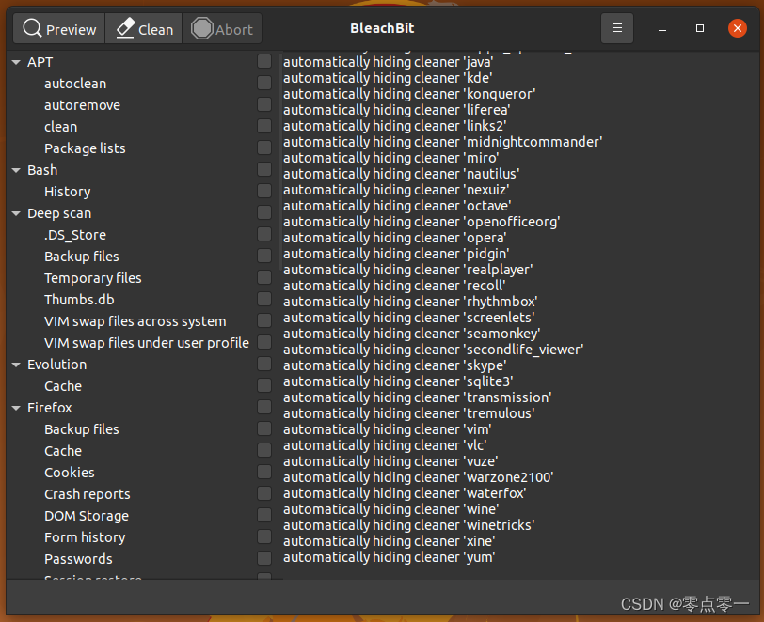Enable the autoremove checkbox
764x622 pixels.
[x=264, y=104]
